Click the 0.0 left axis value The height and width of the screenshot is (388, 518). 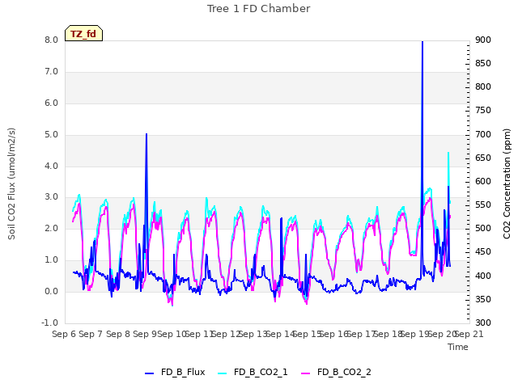coord(51,291)
